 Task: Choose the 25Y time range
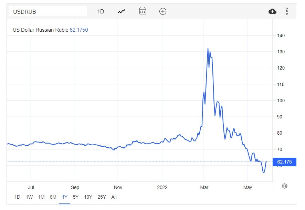tap(102, 197)
